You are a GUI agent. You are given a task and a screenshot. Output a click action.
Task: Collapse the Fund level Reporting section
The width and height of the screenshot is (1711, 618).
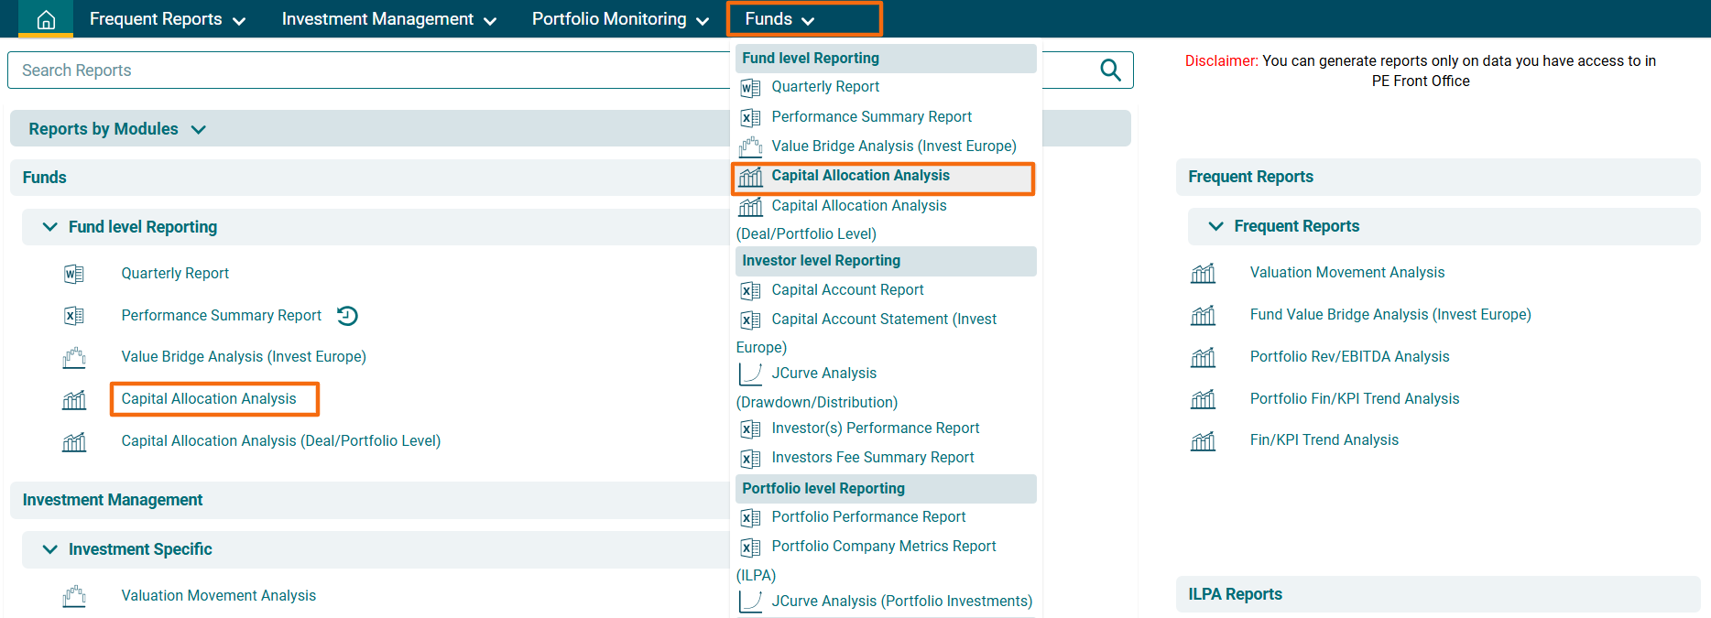click(x=50, y=227)
